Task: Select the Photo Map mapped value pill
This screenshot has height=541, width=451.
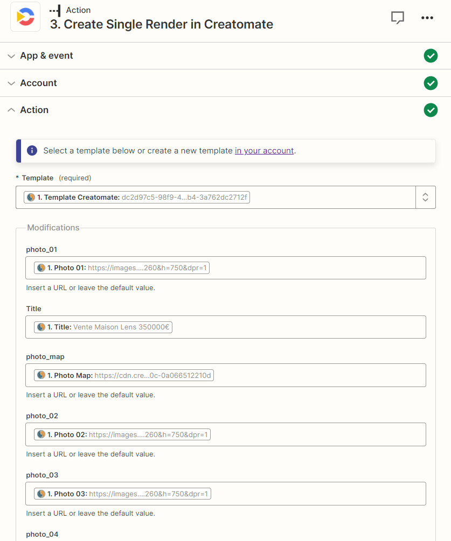Action: (x=124, y=375)
